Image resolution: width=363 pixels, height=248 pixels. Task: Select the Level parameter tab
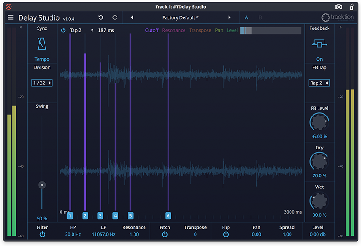pos(232,30)
